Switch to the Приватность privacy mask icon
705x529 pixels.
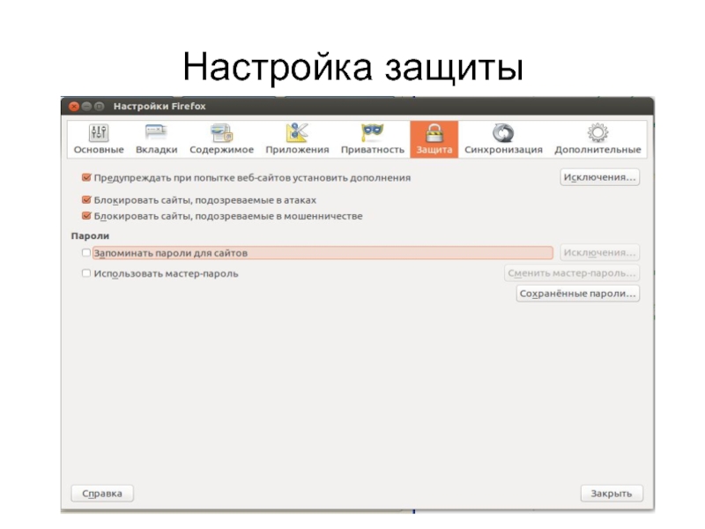click(372, 133)
